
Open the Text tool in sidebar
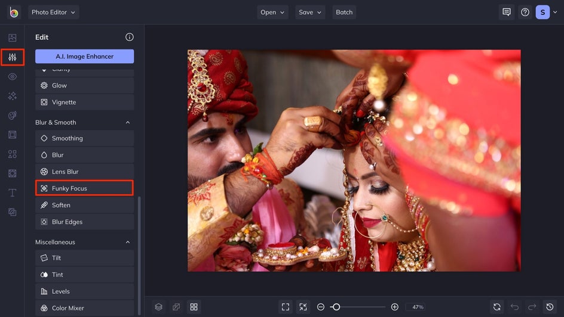click(12, 193)
